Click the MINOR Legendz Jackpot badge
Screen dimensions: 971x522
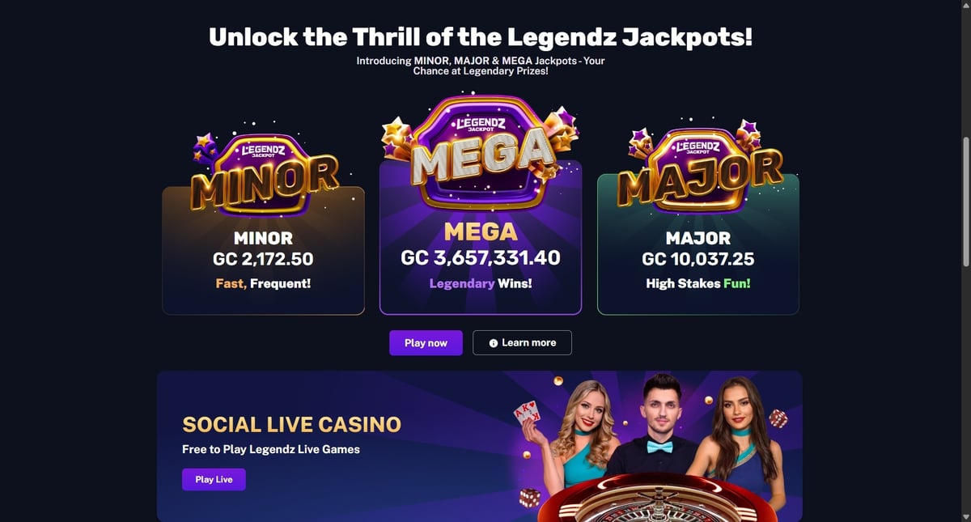pos(264,173)
